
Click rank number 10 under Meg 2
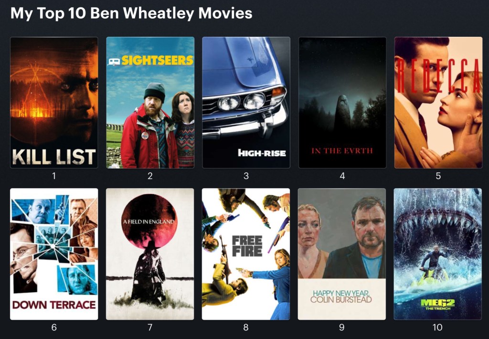437,327
